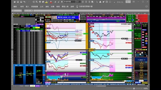Click the Undo arrow icon
161x90 pixels.
tap(24, 2)
